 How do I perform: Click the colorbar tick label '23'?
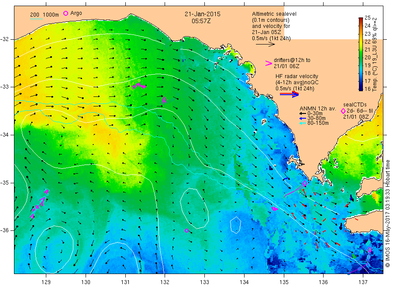[x=367, y=34]
